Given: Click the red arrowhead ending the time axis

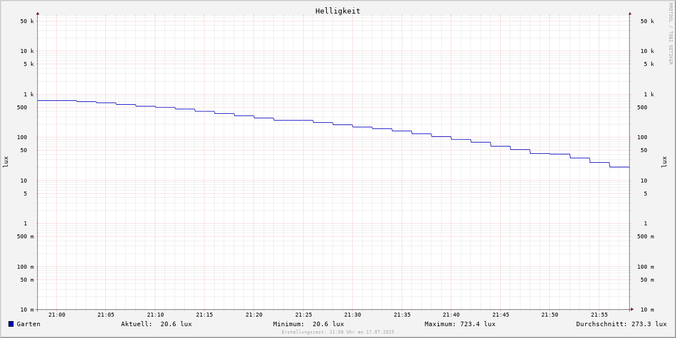Looking at the screenshot, I should tap(632, 309).
